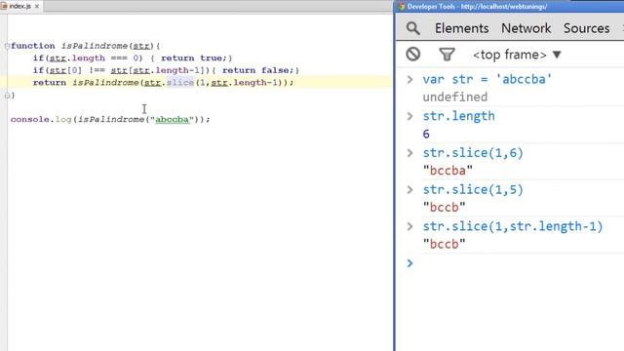The height and width of the screenshot is (351, 624).
Task: Clear the console with the ban icon
Action: click(413, 54)
